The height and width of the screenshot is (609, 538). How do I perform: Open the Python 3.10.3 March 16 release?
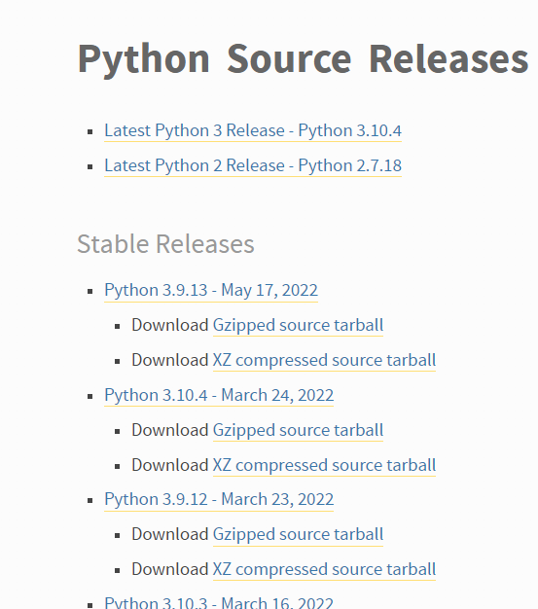219,603
